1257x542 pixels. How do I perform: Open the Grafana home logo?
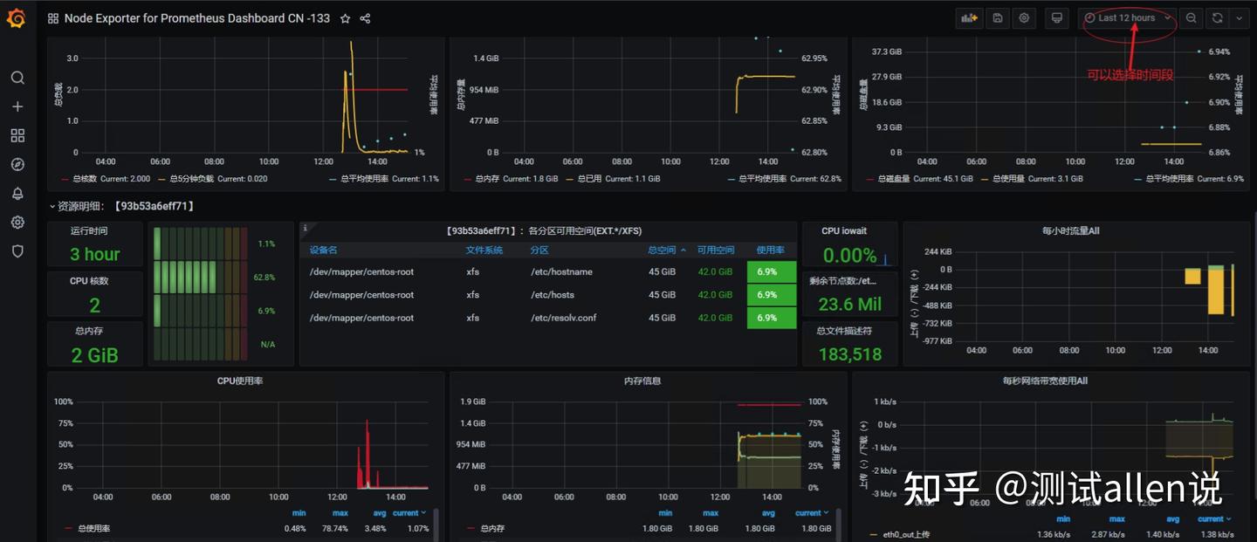(x=17, y=17)
